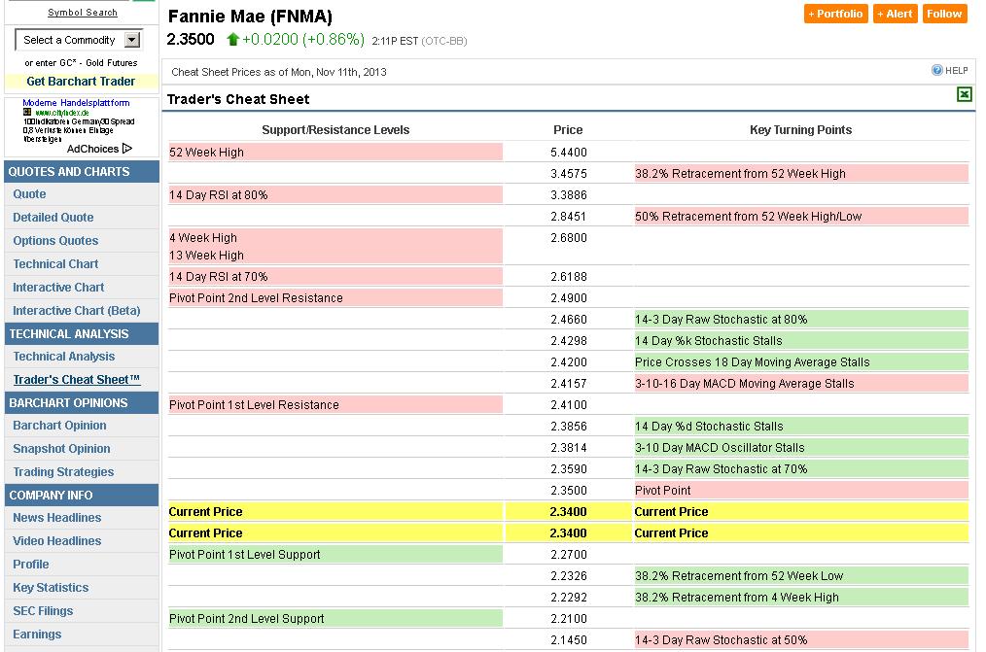Go to Options Quotes page

tap(55, 241)
